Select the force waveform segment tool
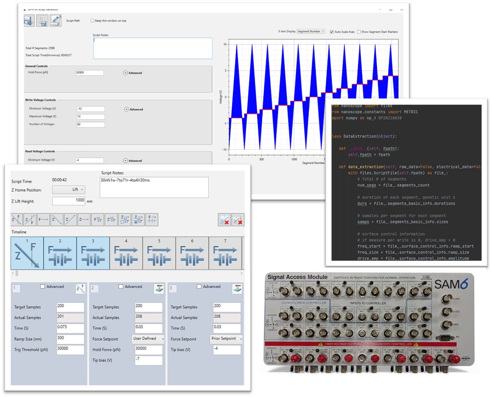The width and height of the screenshot is (492, 397). pyautogui.click(x=98, y=219)
